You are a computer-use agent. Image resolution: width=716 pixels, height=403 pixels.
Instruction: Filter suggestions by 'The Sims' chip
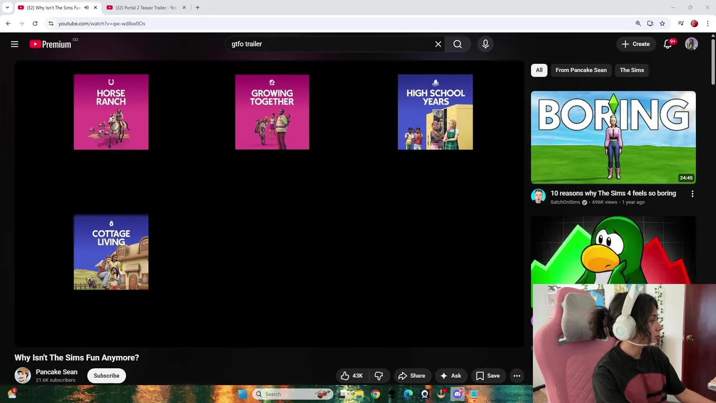tap(632, 70)
